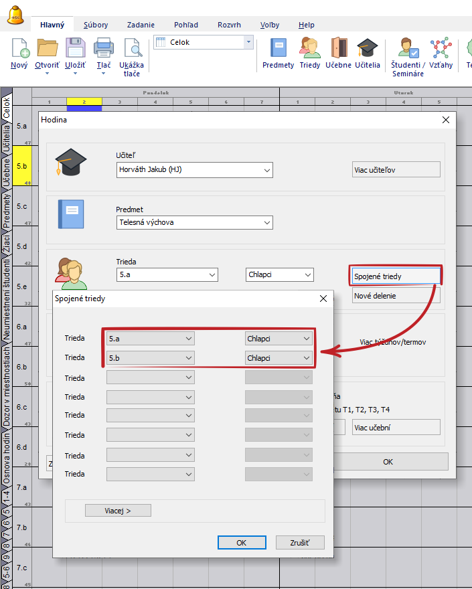472x589 pixels.
Task: Click the Viac učební button
Action: click(x=396, y=428)
